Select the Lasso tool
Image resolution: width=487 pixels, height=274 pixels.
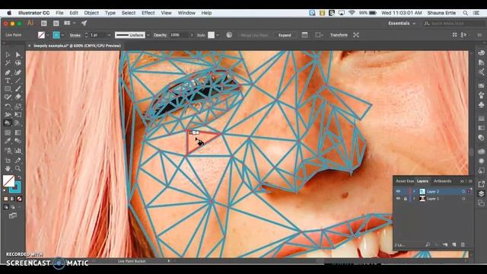pyautogui.click(x=18, y=63)
